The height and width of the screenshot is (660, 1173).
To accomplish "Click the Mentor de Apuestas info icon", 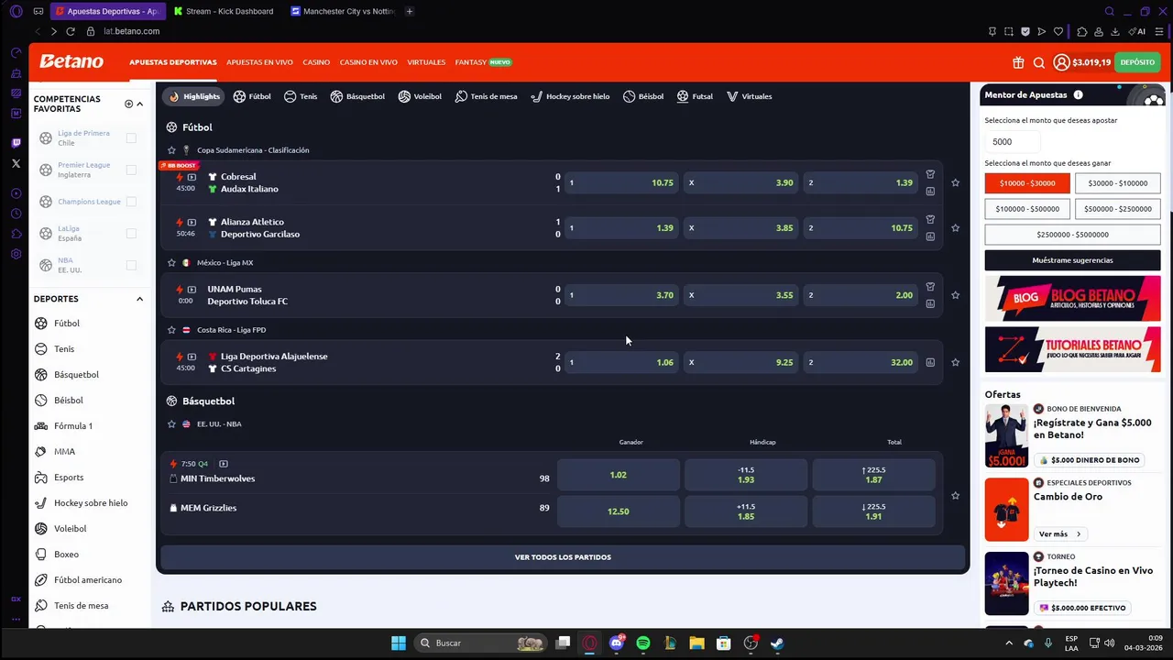I will [x=1078, y=94].
